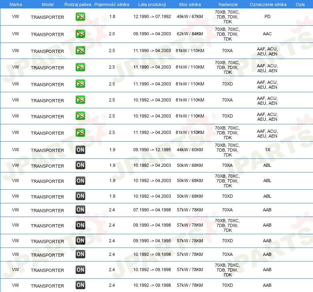
Task: Click petrol icon for 2.5 10.1992 70XD row
Action: point(80,116)
